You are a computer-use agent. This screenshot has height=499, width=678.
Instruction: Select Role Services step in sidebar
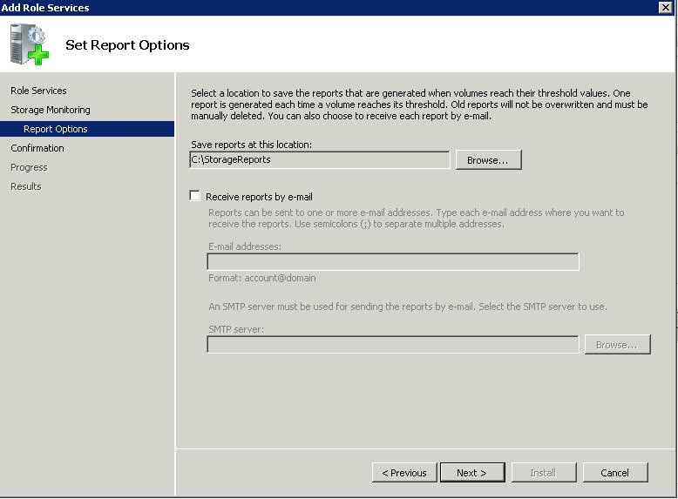click(38, 91)
